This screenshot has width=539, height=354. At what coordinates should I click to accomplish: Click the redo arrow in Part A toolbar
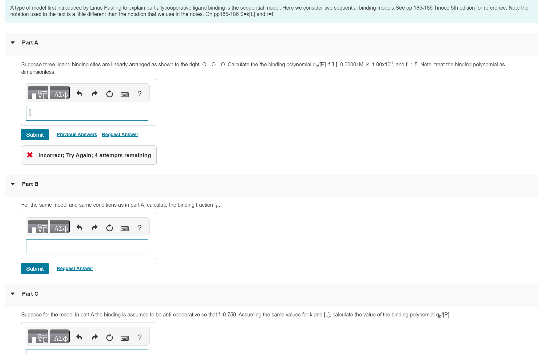coord(94,93)
